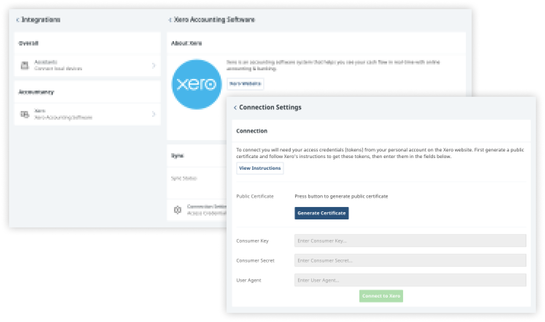The width and height of the screenshot is (545, 322).
Task: Focus the Consumer Secret input field
Action: tap(410, 260)
